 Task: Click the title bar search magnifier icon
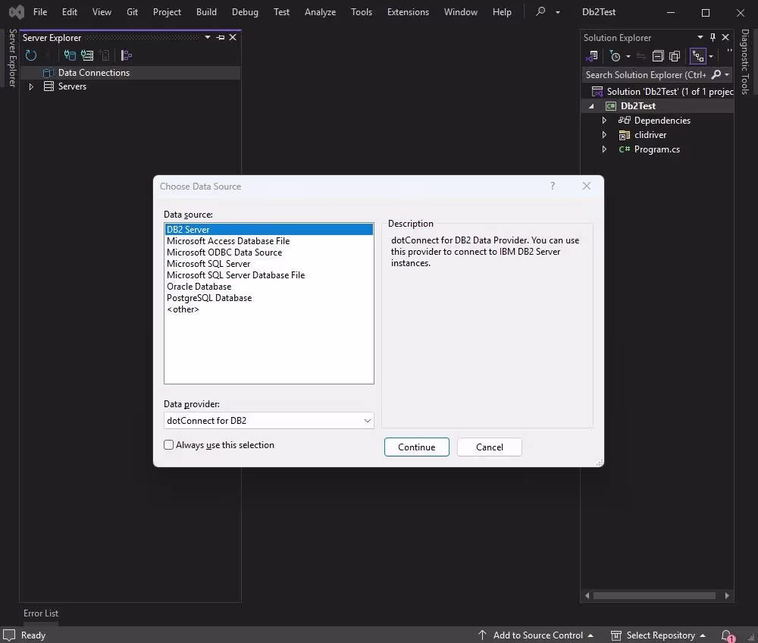(540, 11)
